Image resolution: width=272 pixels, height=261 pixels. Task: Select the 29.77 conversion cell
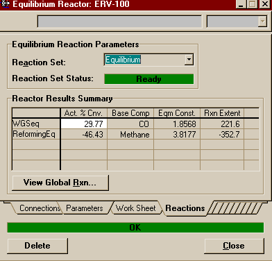[84, 124]
